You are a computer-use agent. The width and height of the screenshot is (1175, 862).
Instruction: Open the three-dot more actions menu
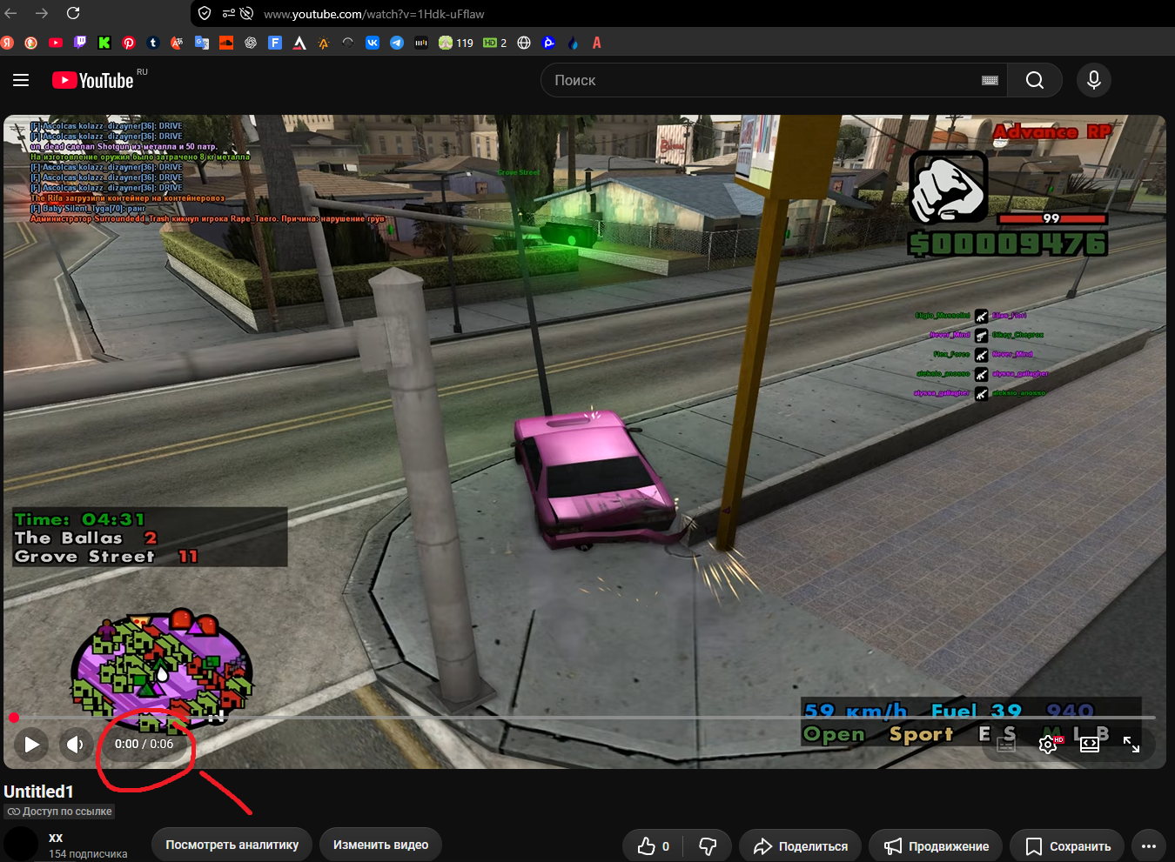point(1149,846)
